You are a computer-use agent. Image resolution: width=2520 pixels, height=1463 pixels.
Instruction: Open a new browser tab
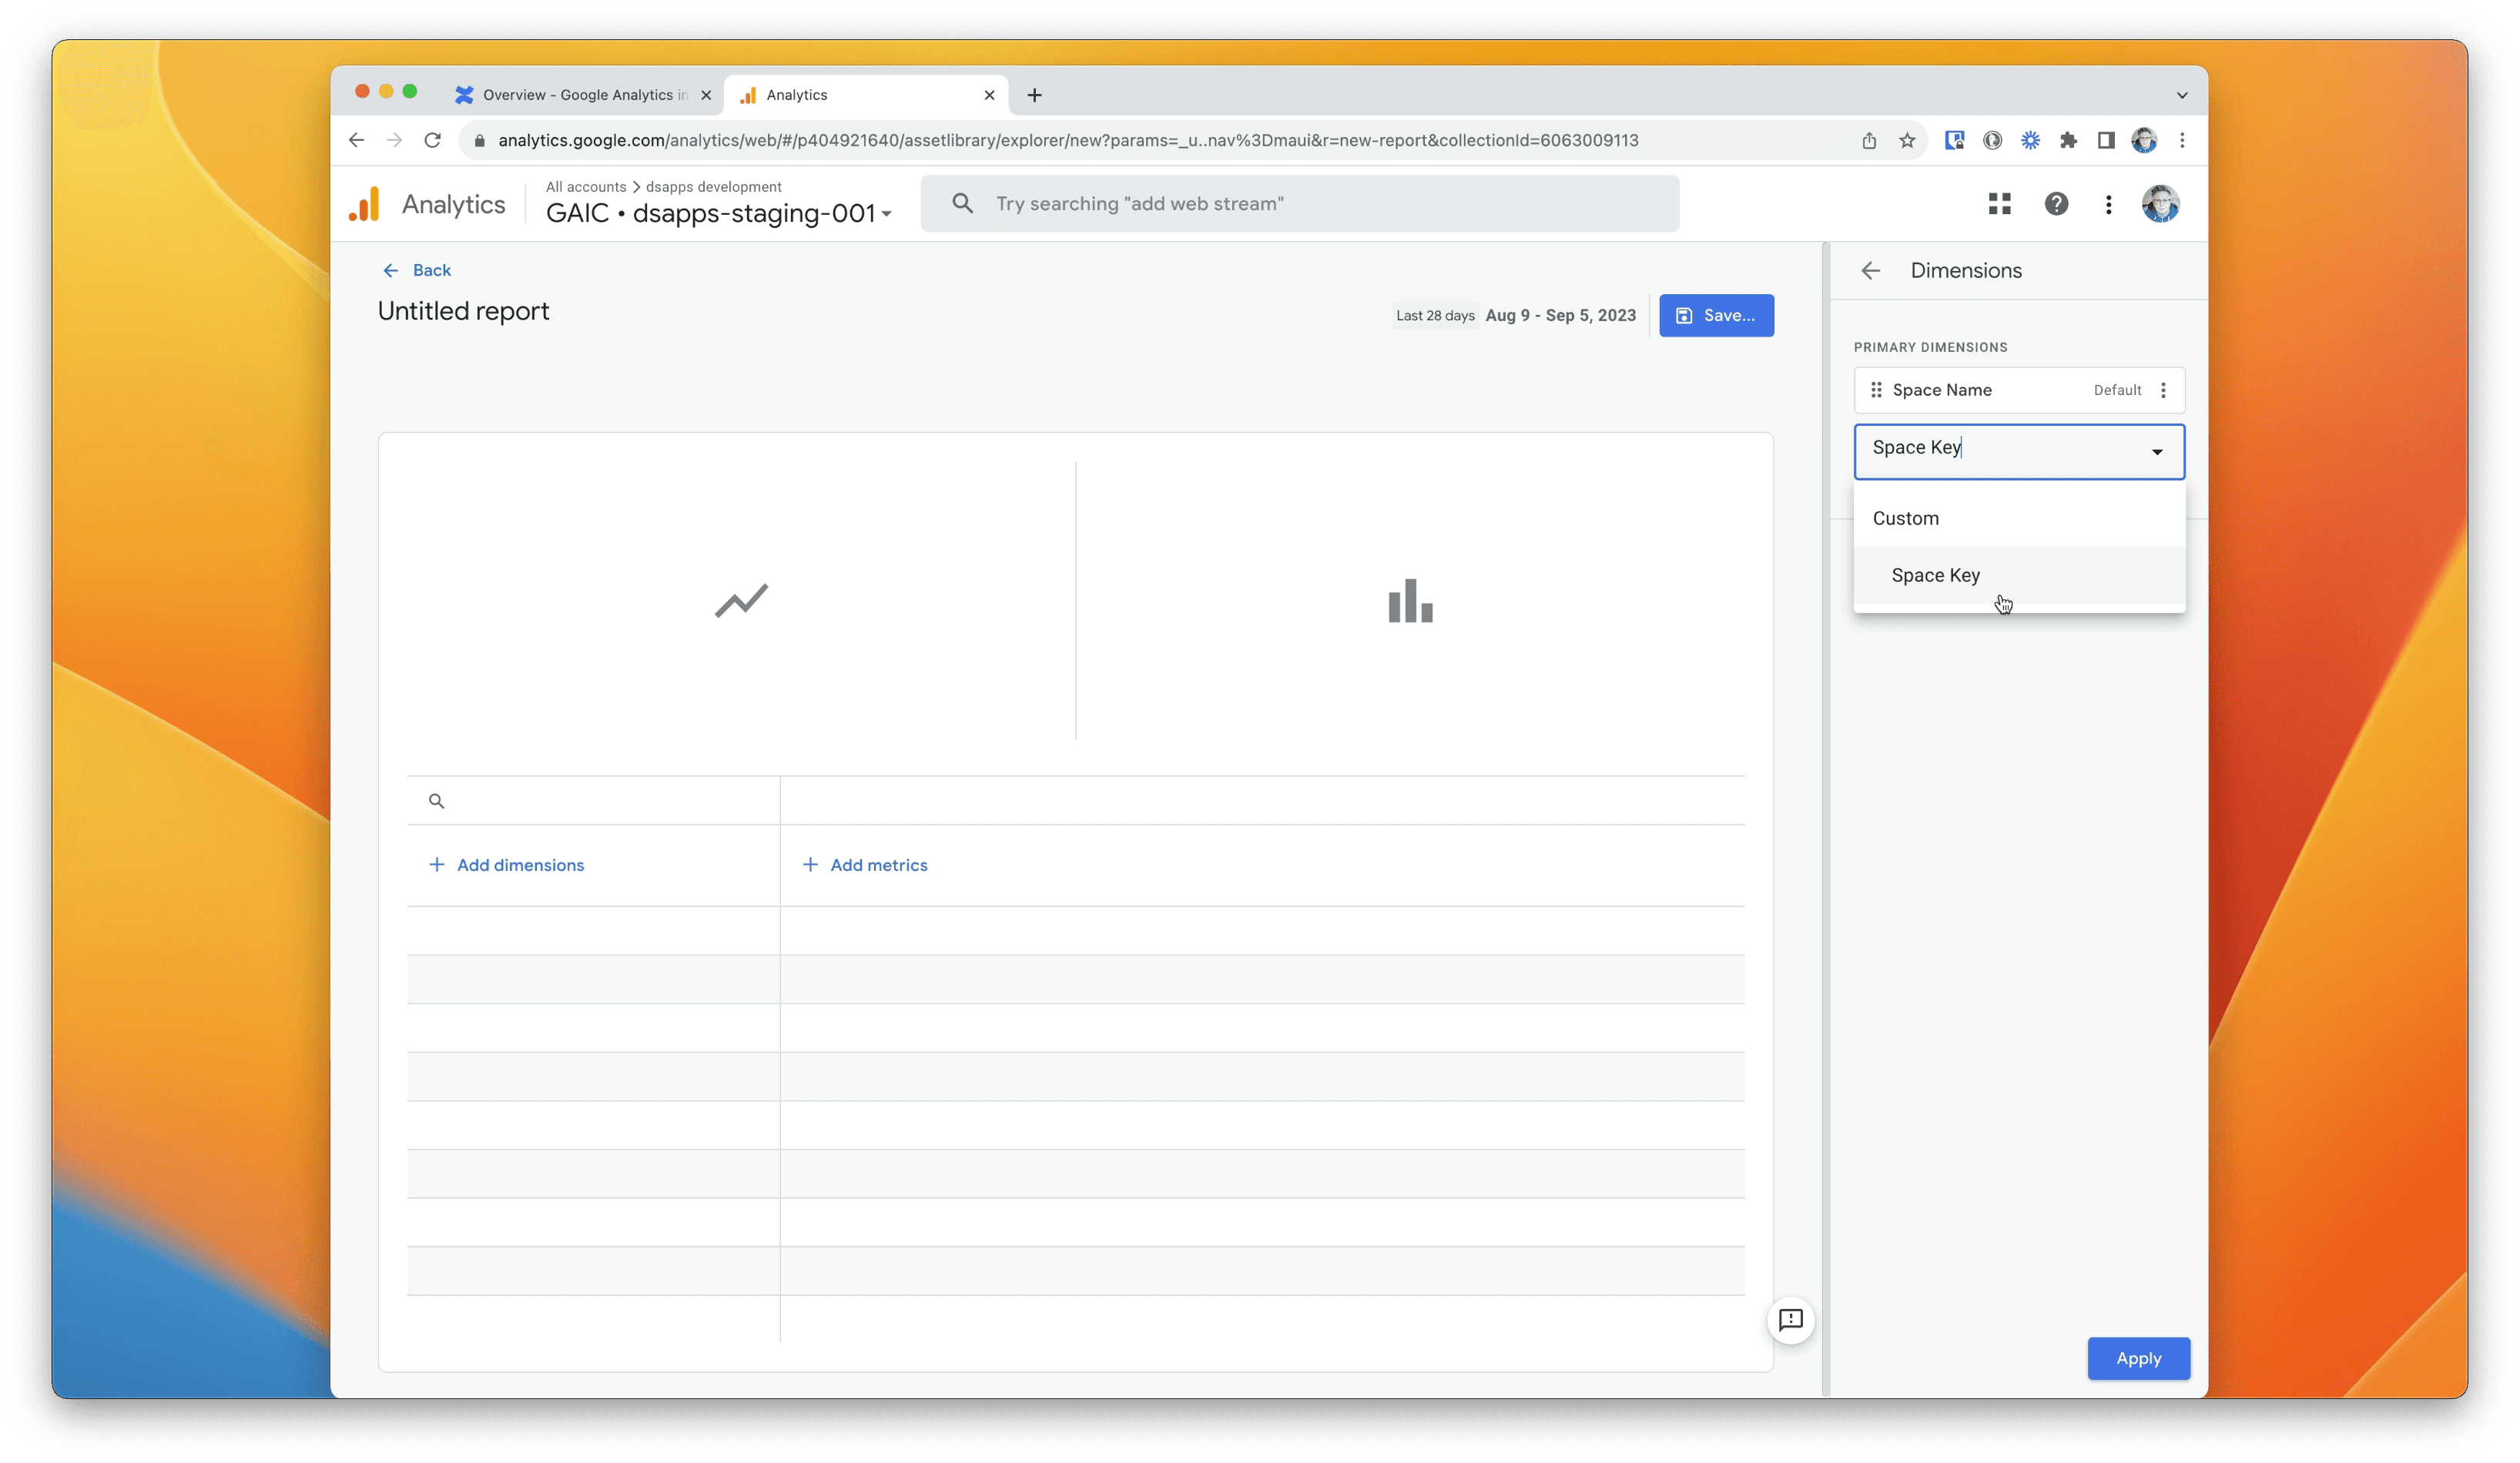(1034, 95)
